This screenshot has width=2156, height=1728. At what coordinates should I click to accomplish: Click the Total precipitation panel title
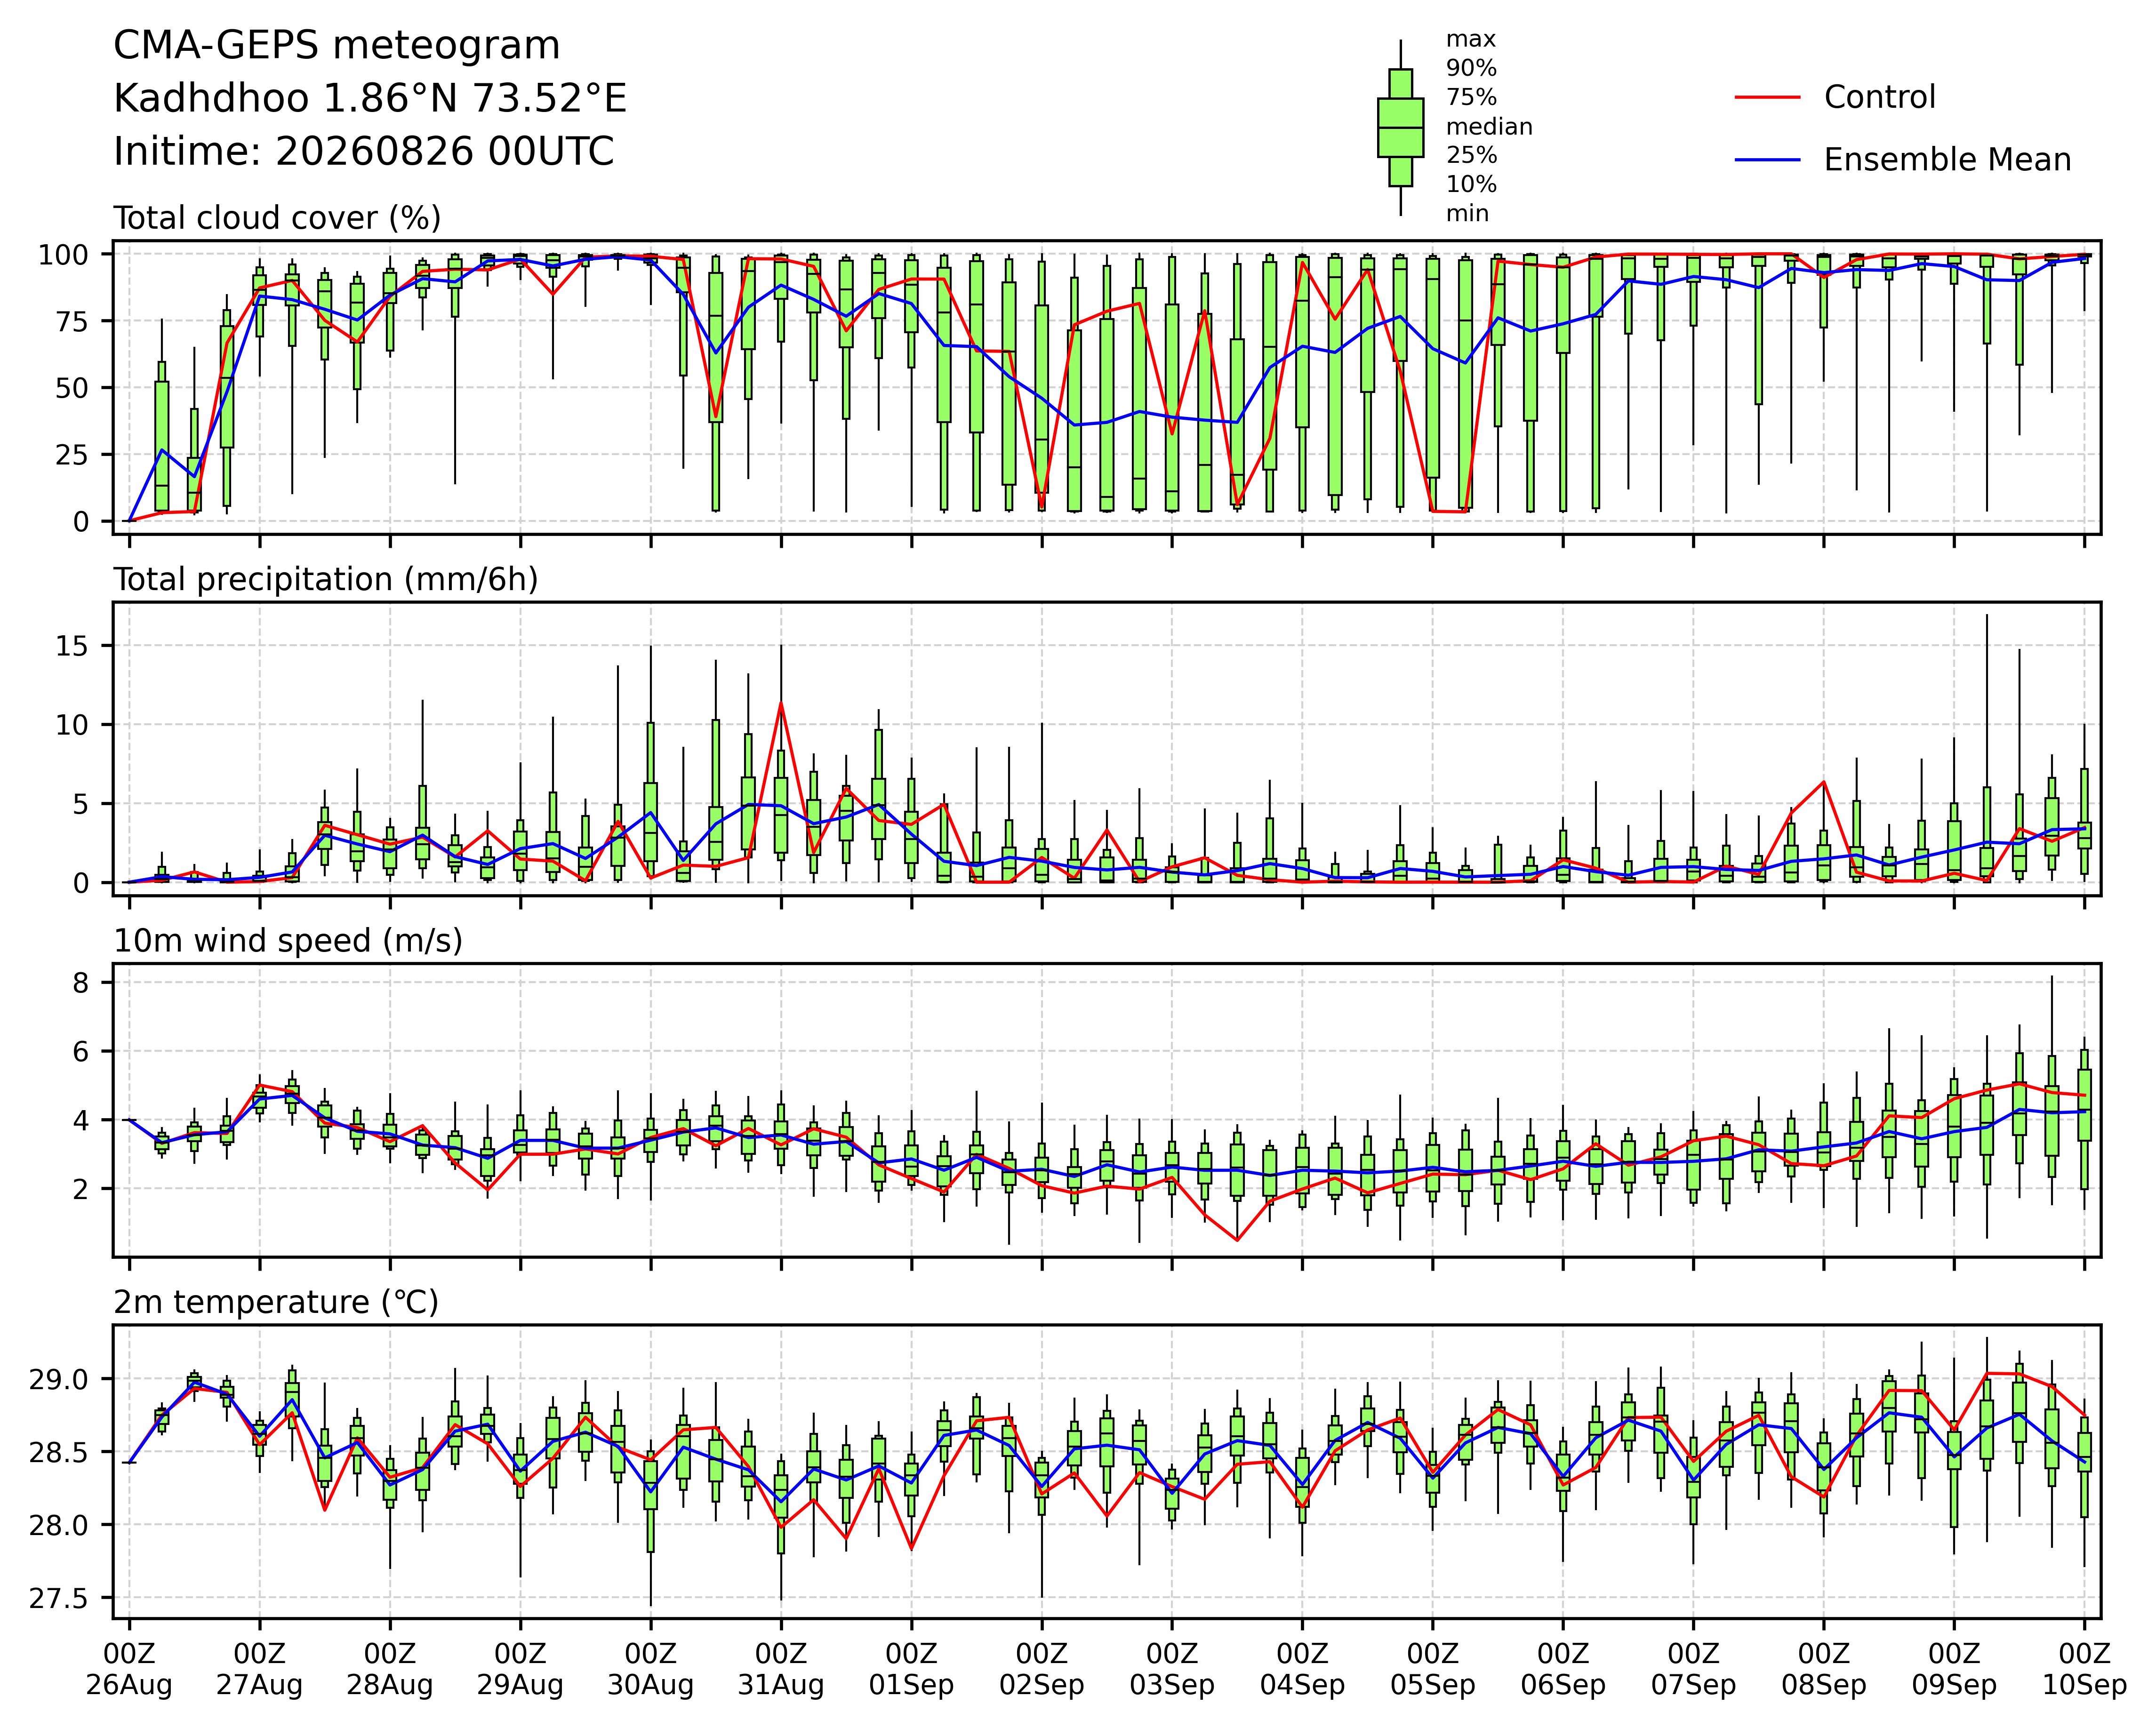pos(326,580)
